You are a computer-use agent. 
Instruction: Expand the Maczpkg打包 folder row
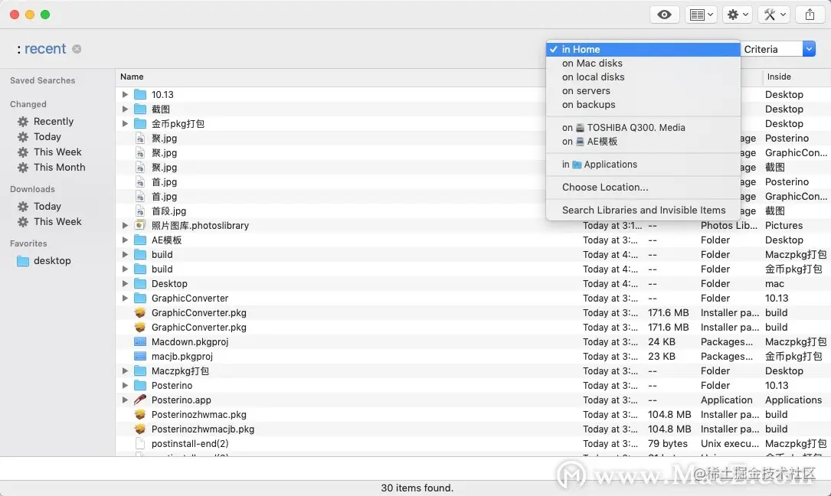[125, 371]
